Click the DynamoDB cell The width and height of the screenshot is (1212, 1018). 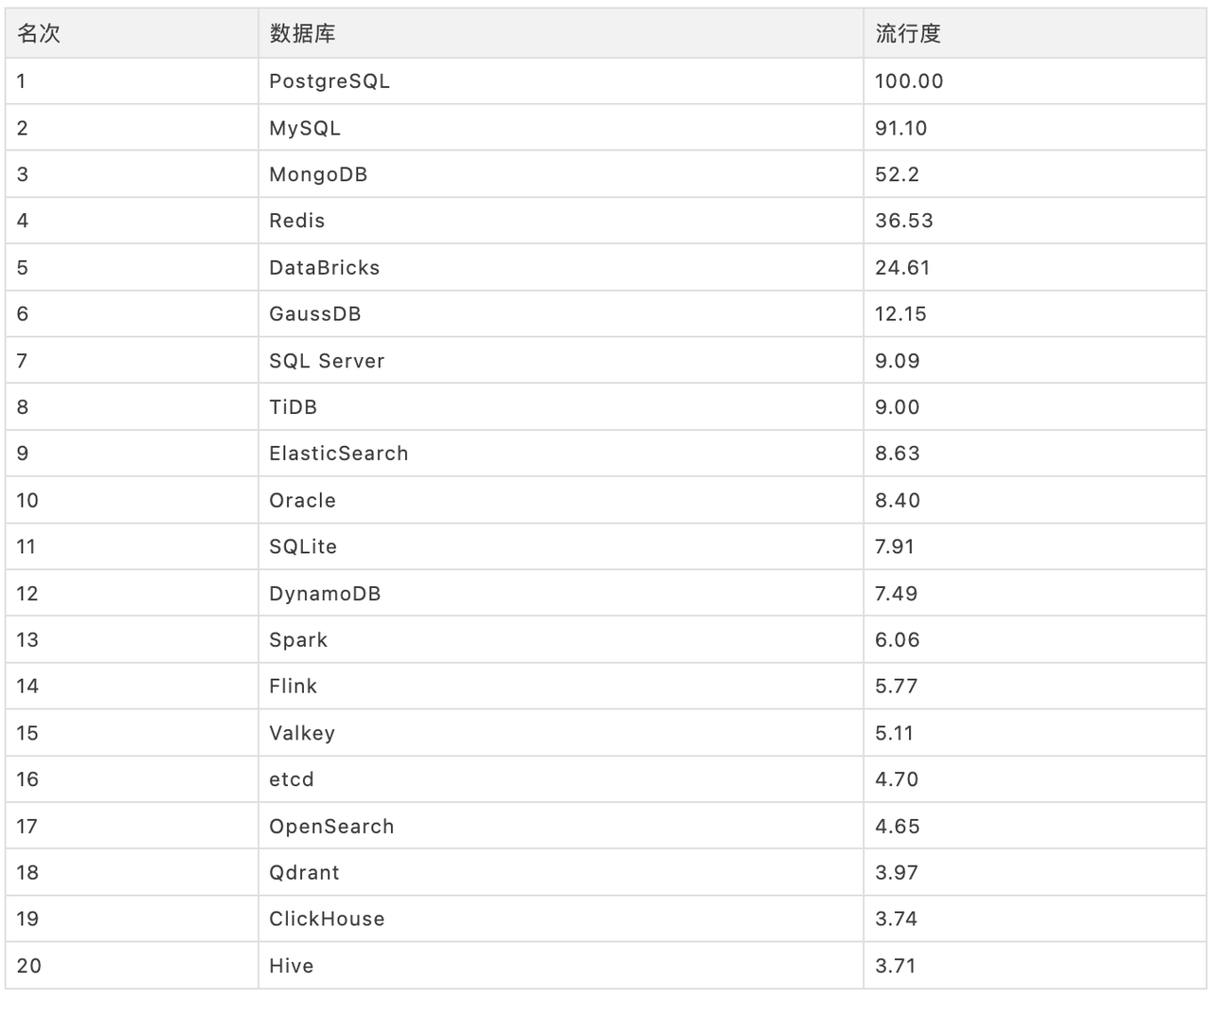(325, 594)
